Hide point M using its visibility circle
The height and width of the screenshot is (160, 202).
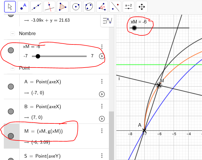[x=11, y=136]
